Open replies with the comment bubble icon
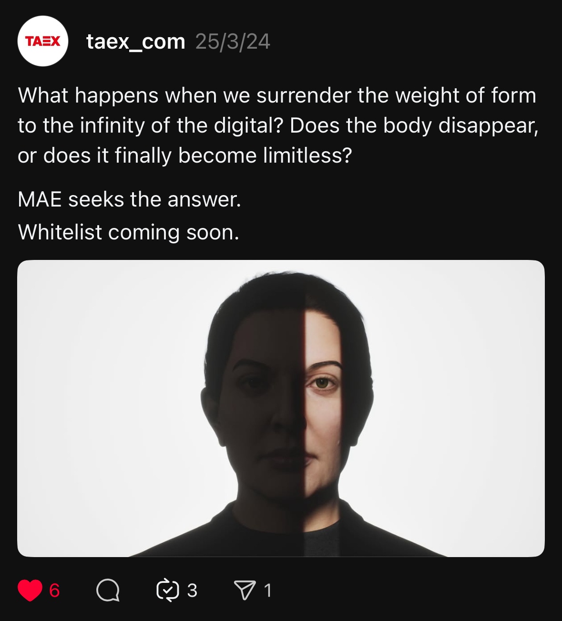This screenshot has height=621, width=562. [108, 590]
